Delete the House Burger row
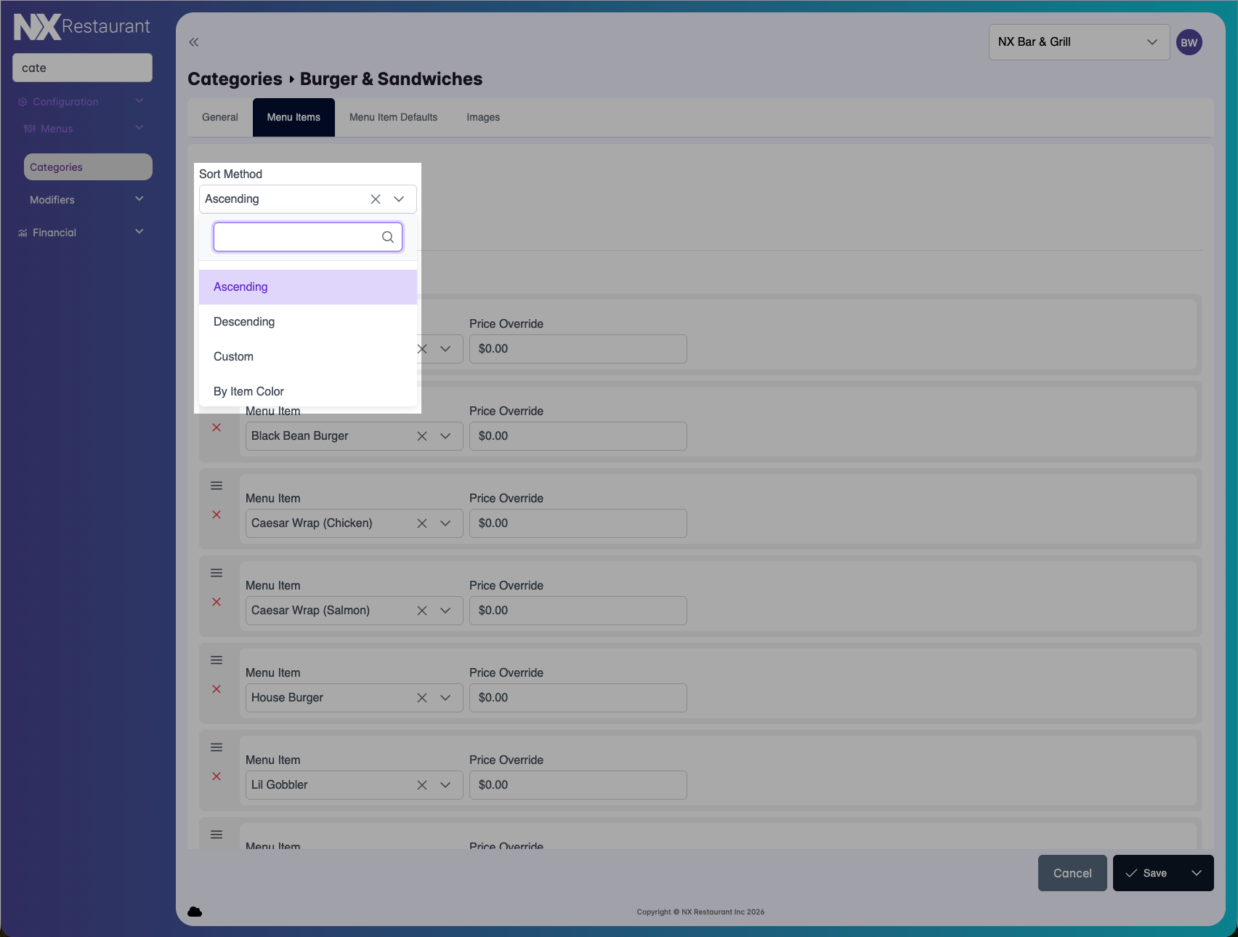 coord(217,689)
